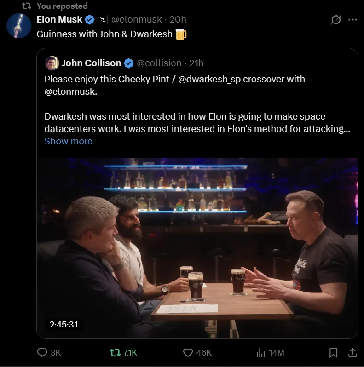Click John Collison's small profile picture
Screen dimensions: 364x367
[52, 63]
